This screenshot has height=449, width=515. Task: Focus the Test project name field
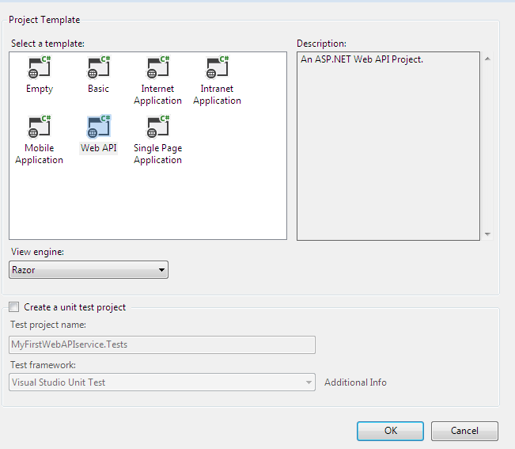tap(162, 344)
